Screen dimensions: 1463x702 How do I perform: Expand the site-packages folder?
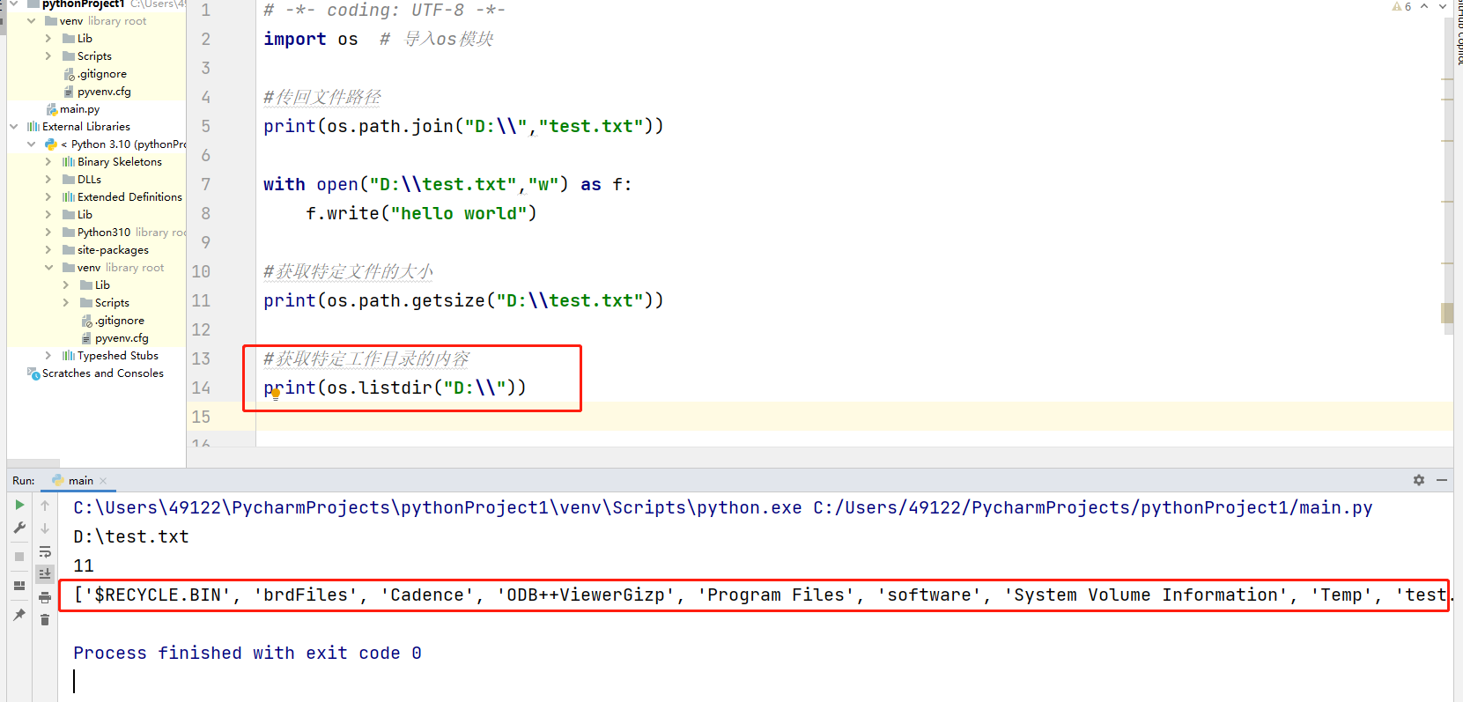coord(48,250)
